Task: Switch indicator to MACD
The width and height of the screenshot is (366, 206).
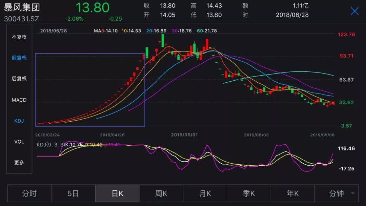Action: pos(19,100)
